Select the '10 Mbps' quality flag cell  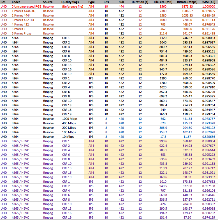pyautogui.click(x=68, y=137)
